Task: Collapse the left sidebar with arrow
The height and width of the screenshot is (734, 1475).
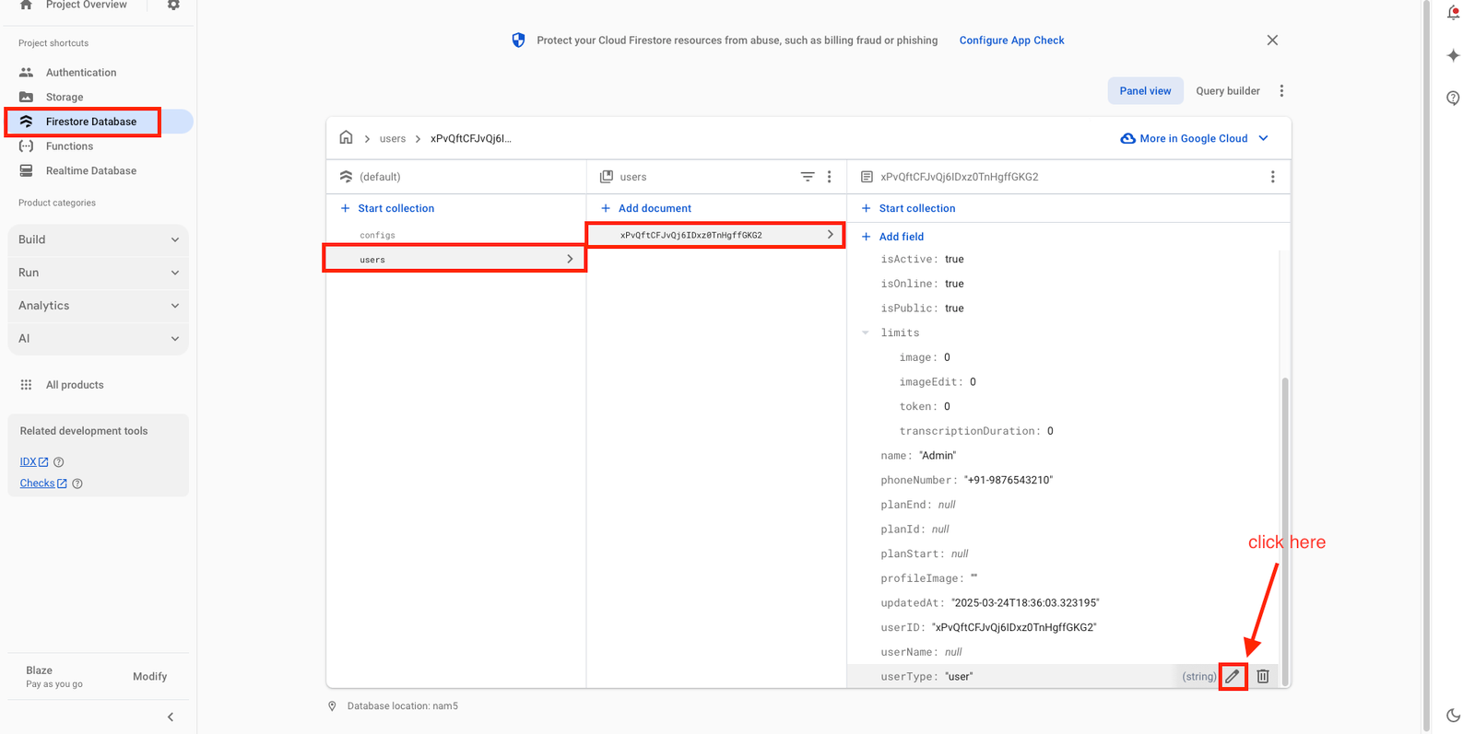Action: coord(171,717)
